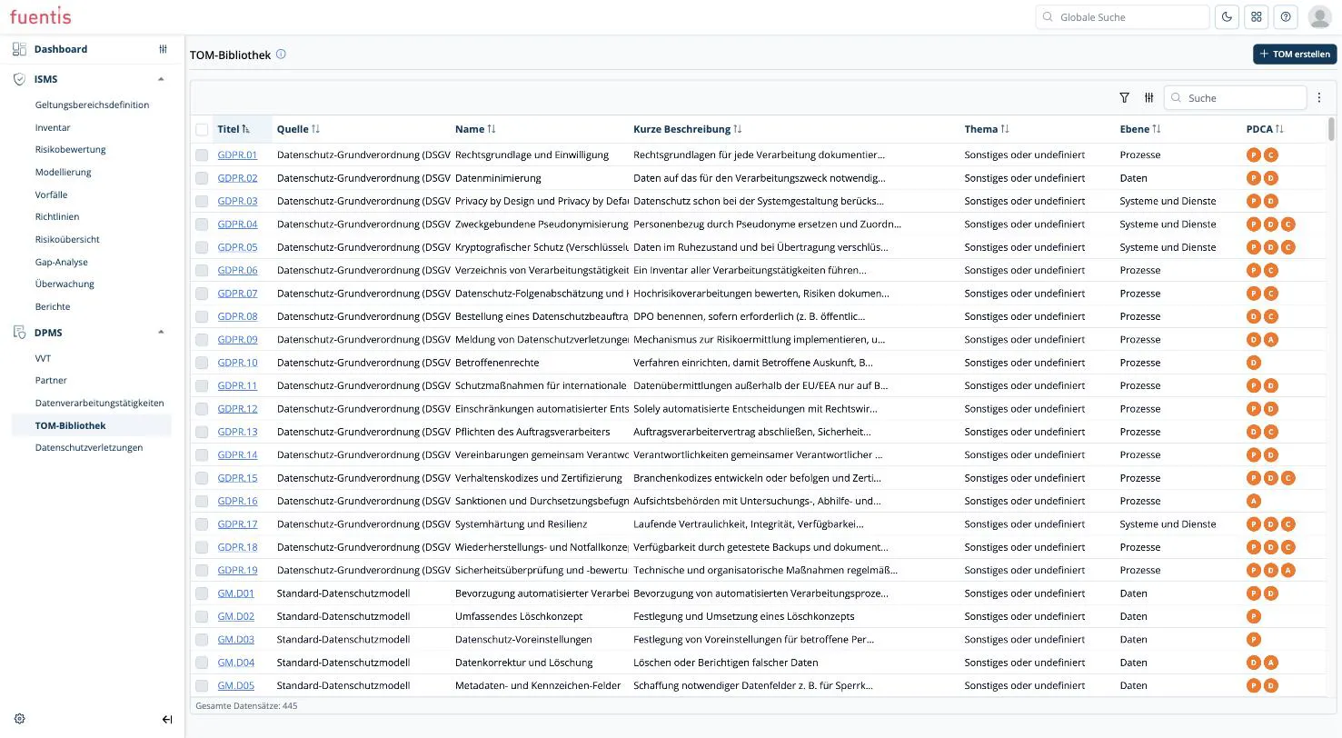Image resolution: width=1342 pixels, height=738 pixels.
Task: Open column settings sliders icon in toolbar
Action: tap(1149, 97)
